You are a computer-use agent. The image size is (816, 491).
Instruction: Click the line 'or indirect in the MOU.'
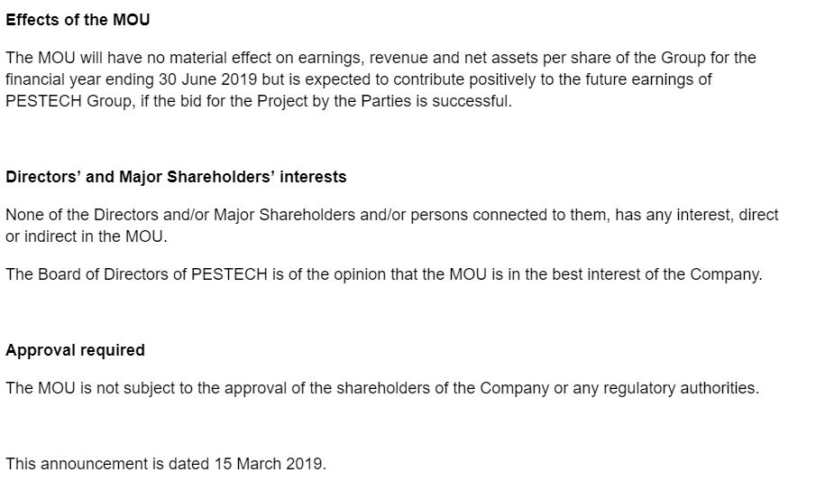[x=87, y=236]
